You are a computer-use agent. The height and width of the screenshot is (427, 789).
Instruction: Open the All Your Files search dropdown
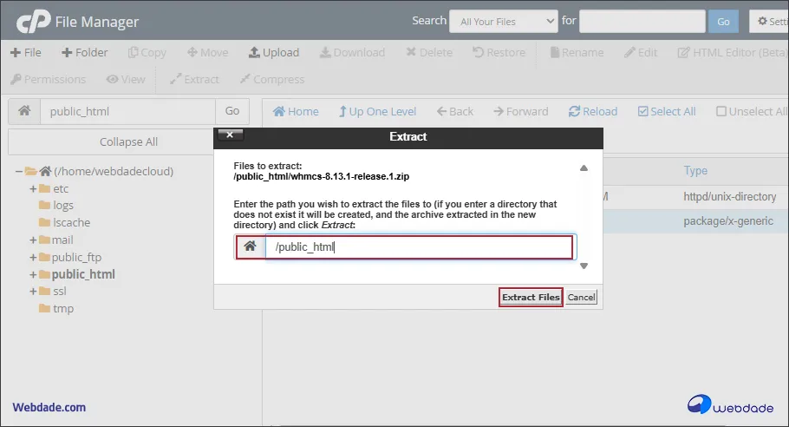[x=505, y=21]
